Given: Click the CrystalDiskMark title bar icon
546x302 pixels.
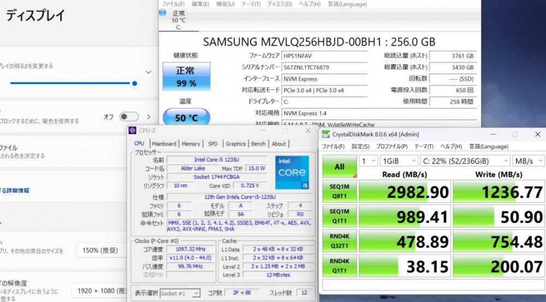Looking at the screenshot, I should point(325,134).
